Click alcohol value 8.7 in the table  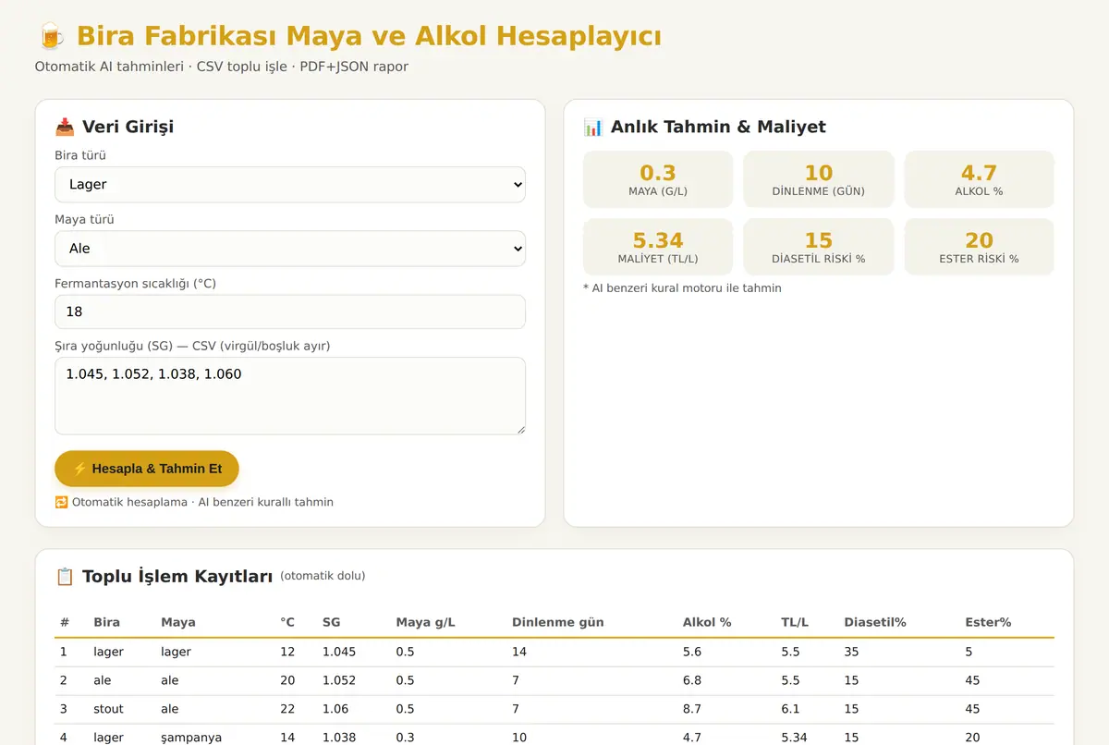(692, 709)
